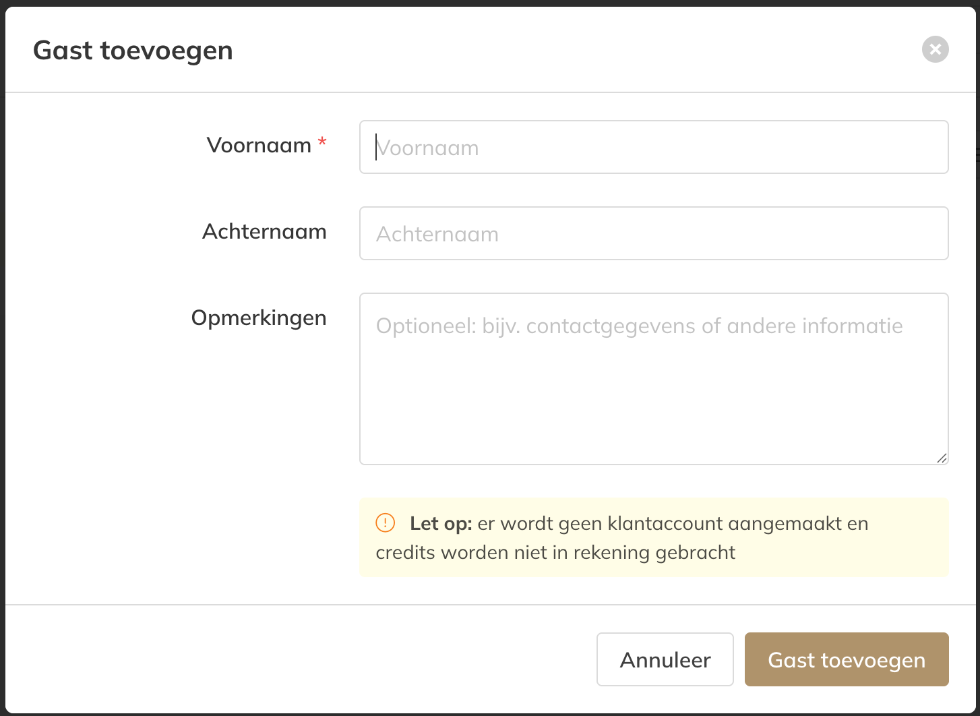980x716 pixels.
Task: Click the orange warning icon in the notice
Action: click(385, 523)
